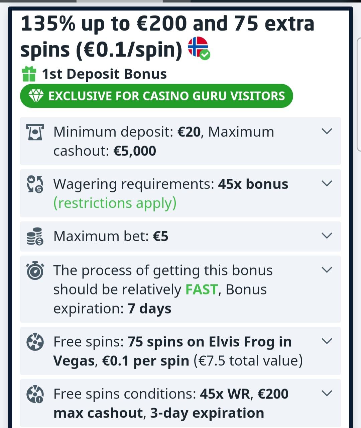This screenshot has height=428, width=361.
Task: Click the green FAST speed label
Action: point(202,289)
